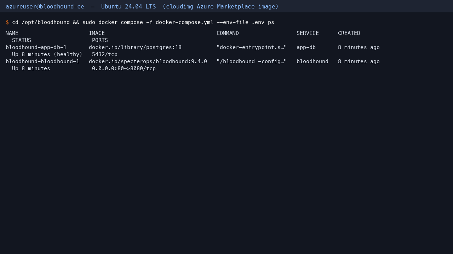The height and width of the screenshot is (254, 453).
Task: Select the Ubuntu 24.04 LTS title text
Action: (128, 6)
